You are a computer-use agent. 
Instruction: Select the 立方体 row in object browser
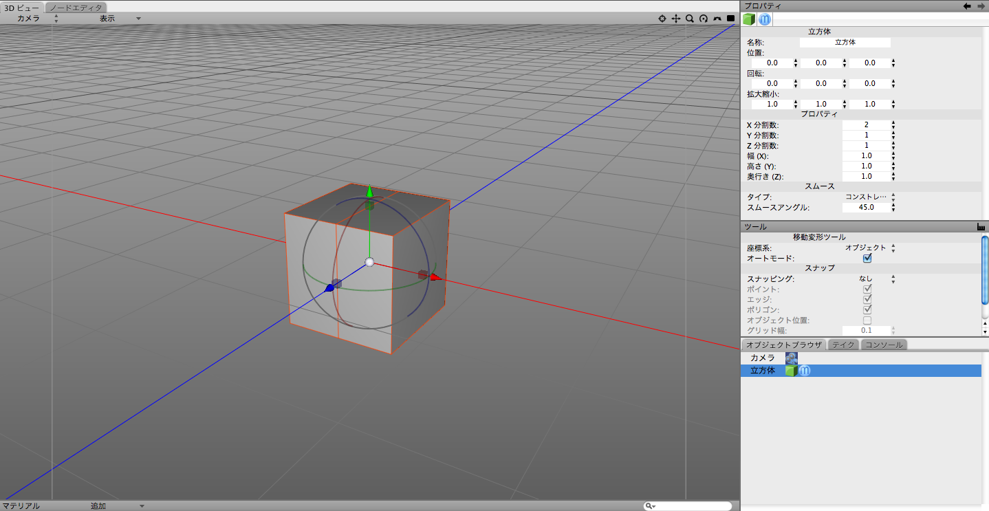click(x=861, y=371)
